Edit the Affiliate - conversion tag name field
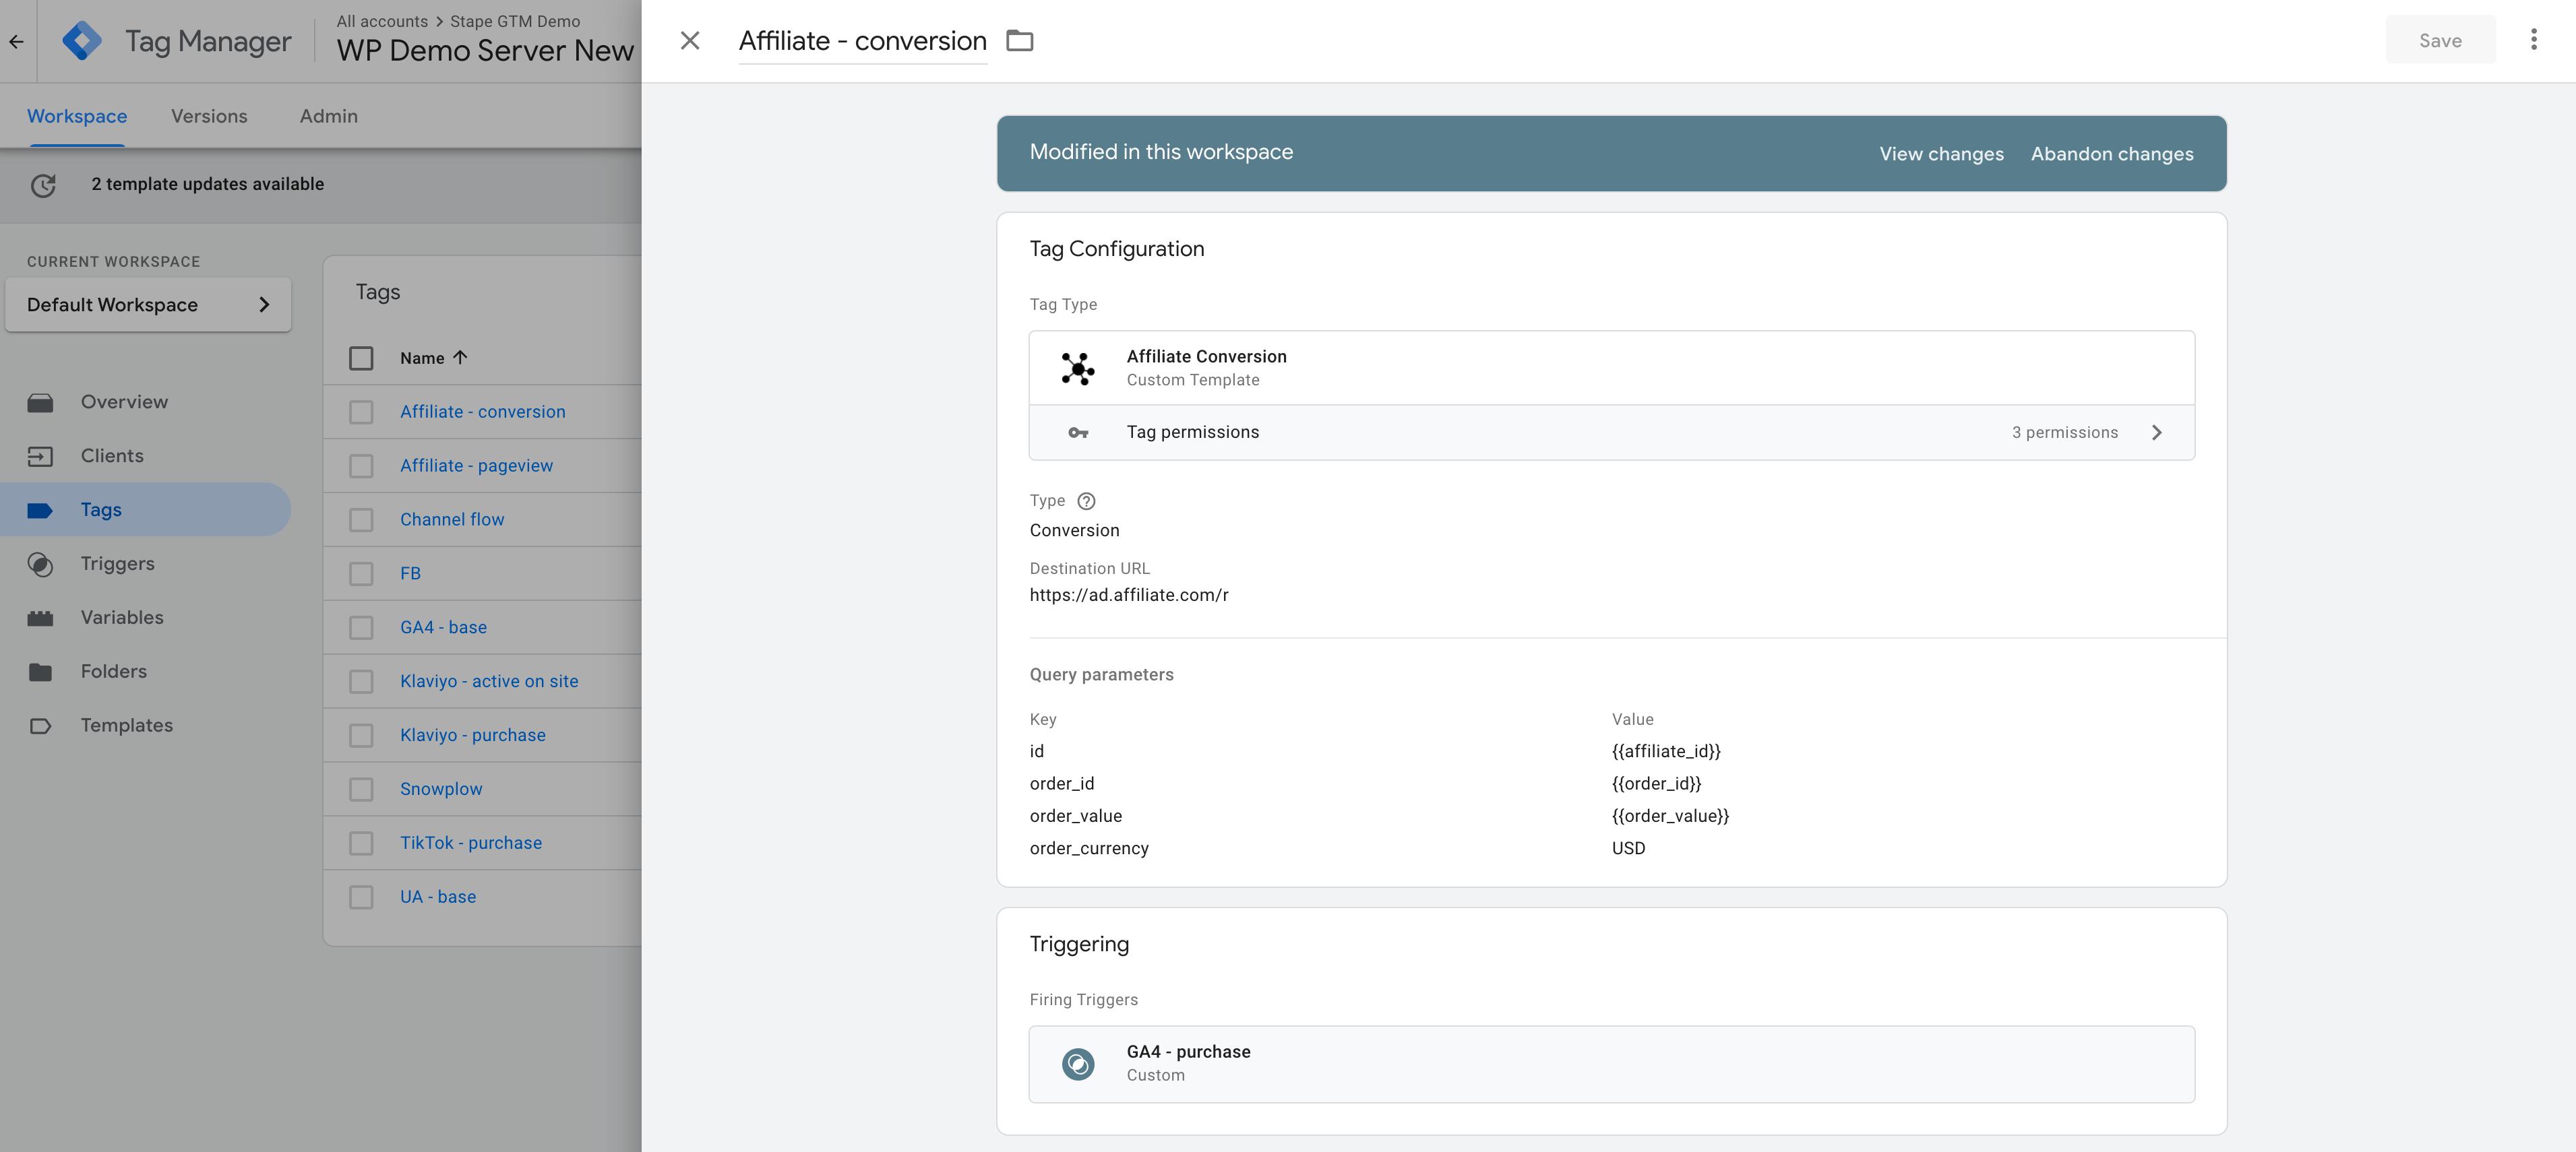2576x1152 pixels. (862, 41)
